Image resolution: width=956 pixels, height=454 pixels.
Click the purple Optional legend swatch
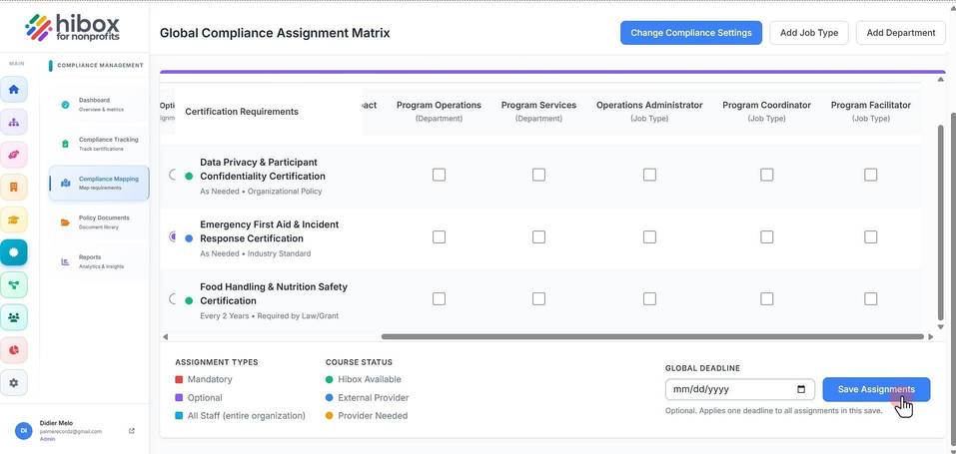click(x=179, y=397)
